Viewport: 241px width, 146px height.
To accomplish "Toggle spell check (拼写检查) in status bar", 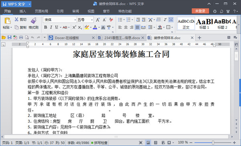I will tap(100, 143).
